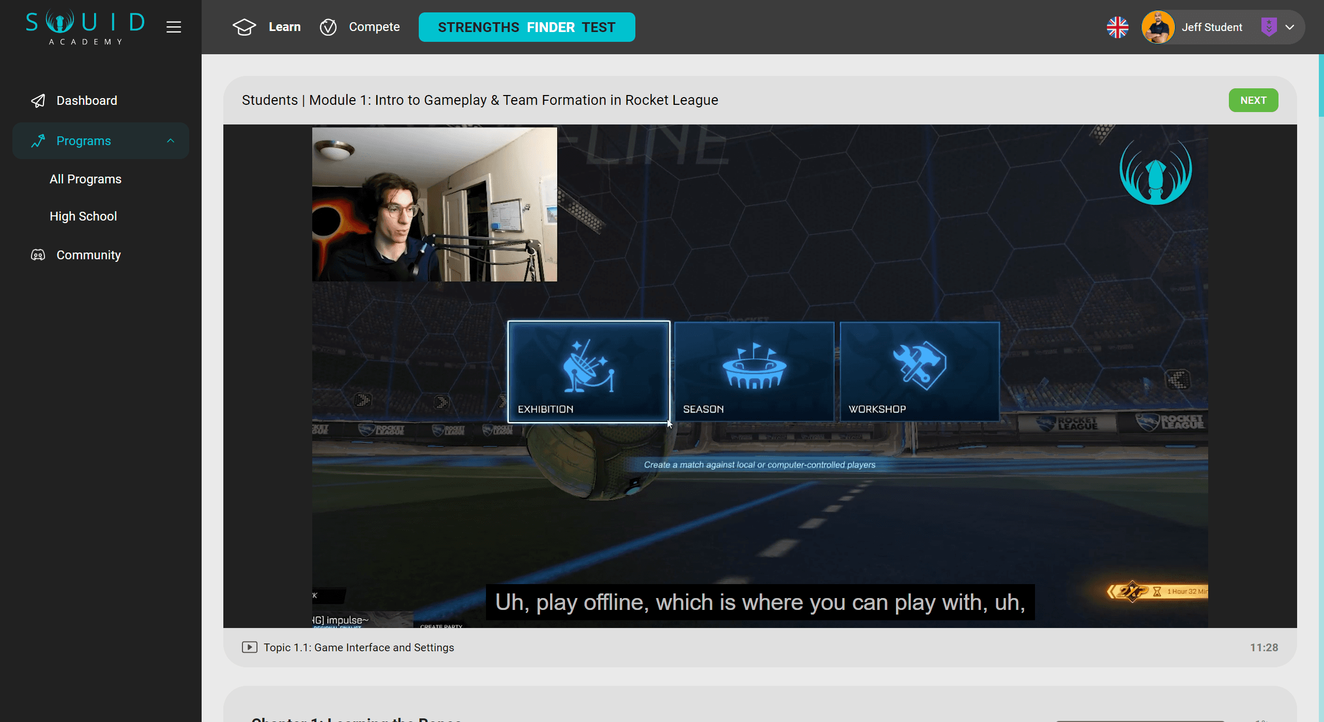Click the Topic 1.1 play icon

click(x=250, y=647)
